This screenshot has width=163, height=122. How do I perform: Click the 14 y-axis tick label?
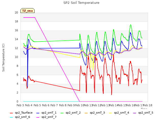16,39
